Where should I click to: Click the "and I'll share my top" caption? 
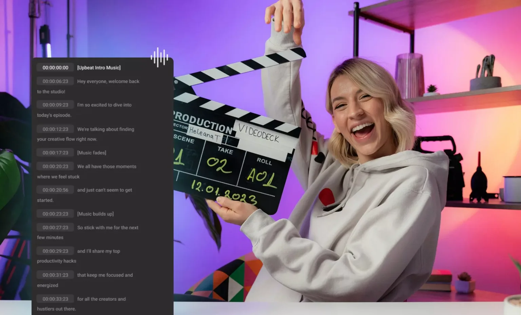[x=98, y=251]
